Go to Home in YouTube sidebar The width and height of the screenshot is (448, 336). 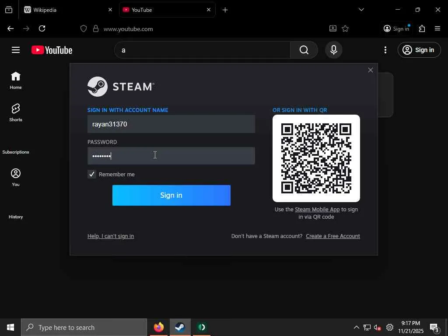[x=16, y=80]
